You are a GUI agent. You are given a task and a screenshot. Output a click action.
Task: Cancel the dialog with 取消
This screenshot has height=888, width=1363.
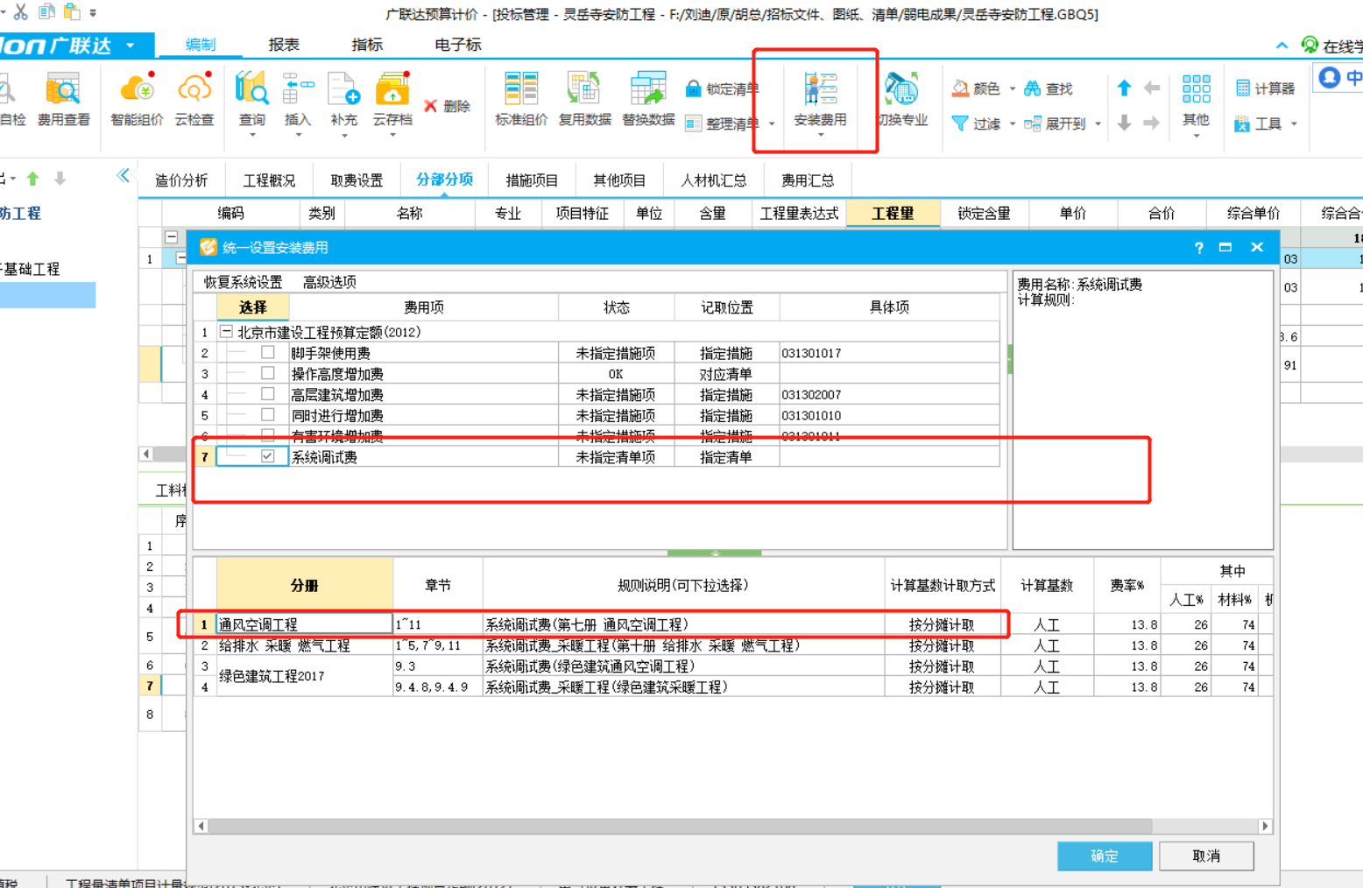click(1206, 856)
